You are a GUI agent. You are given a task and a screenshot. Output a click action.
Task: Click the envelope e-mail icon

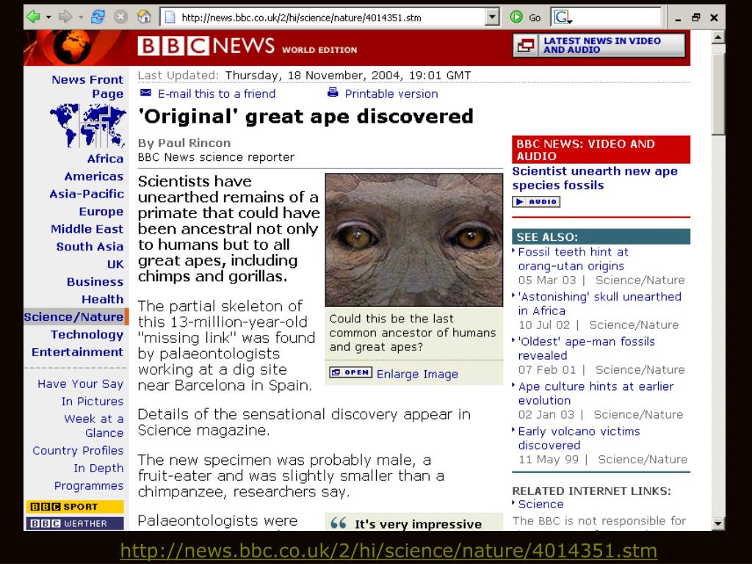point(146,93)
